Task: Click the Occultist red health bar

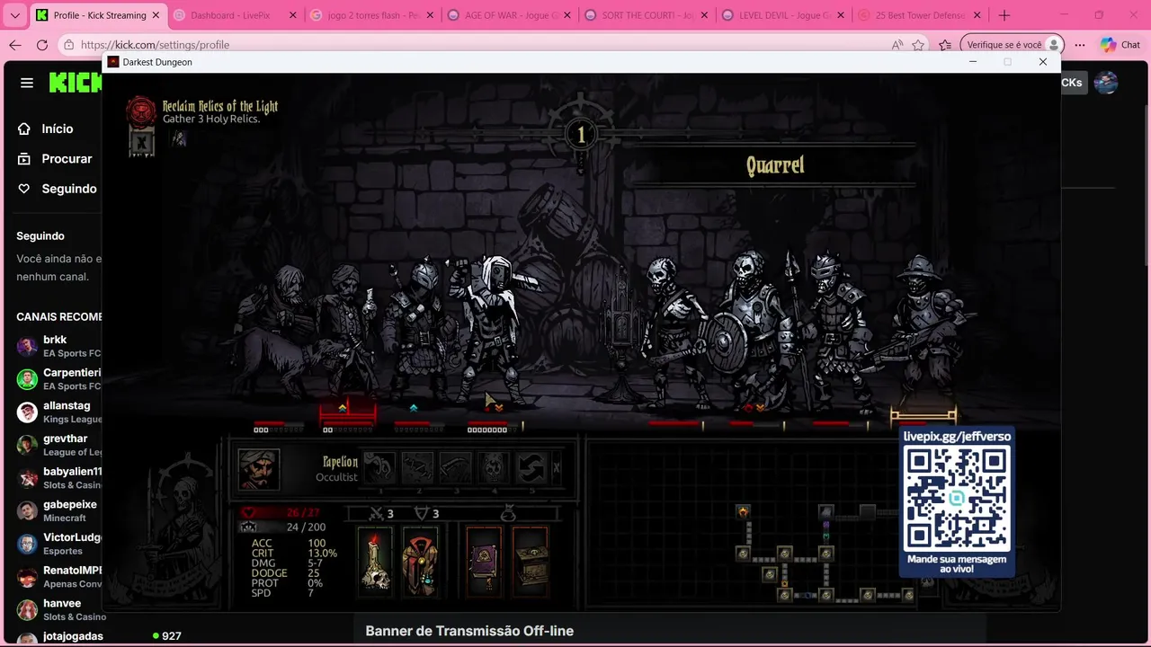Action: coord(280,512)
